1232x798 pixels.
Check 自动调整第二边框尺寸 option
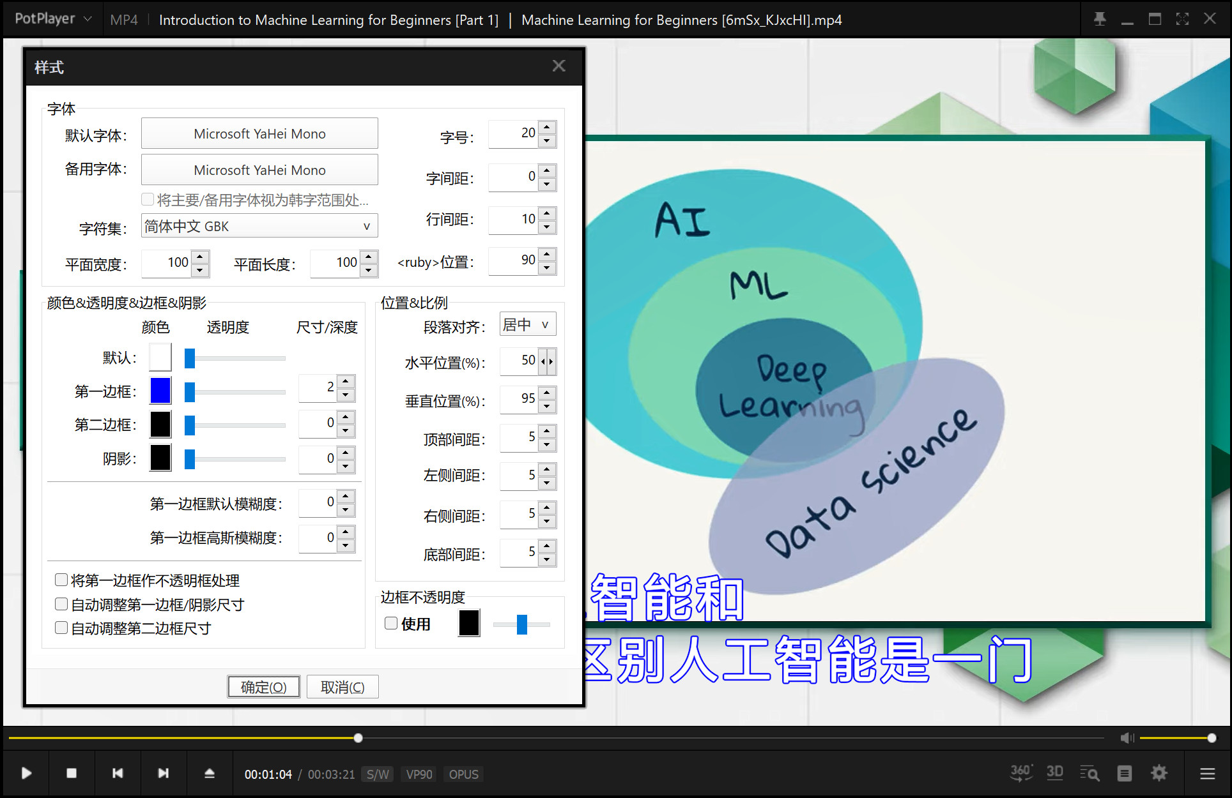(61, 628)
